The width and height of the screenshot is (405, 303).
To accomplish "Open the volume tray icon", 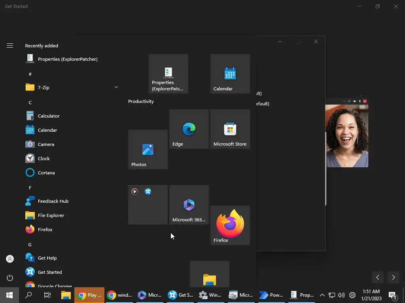I will tap(341, 295).
